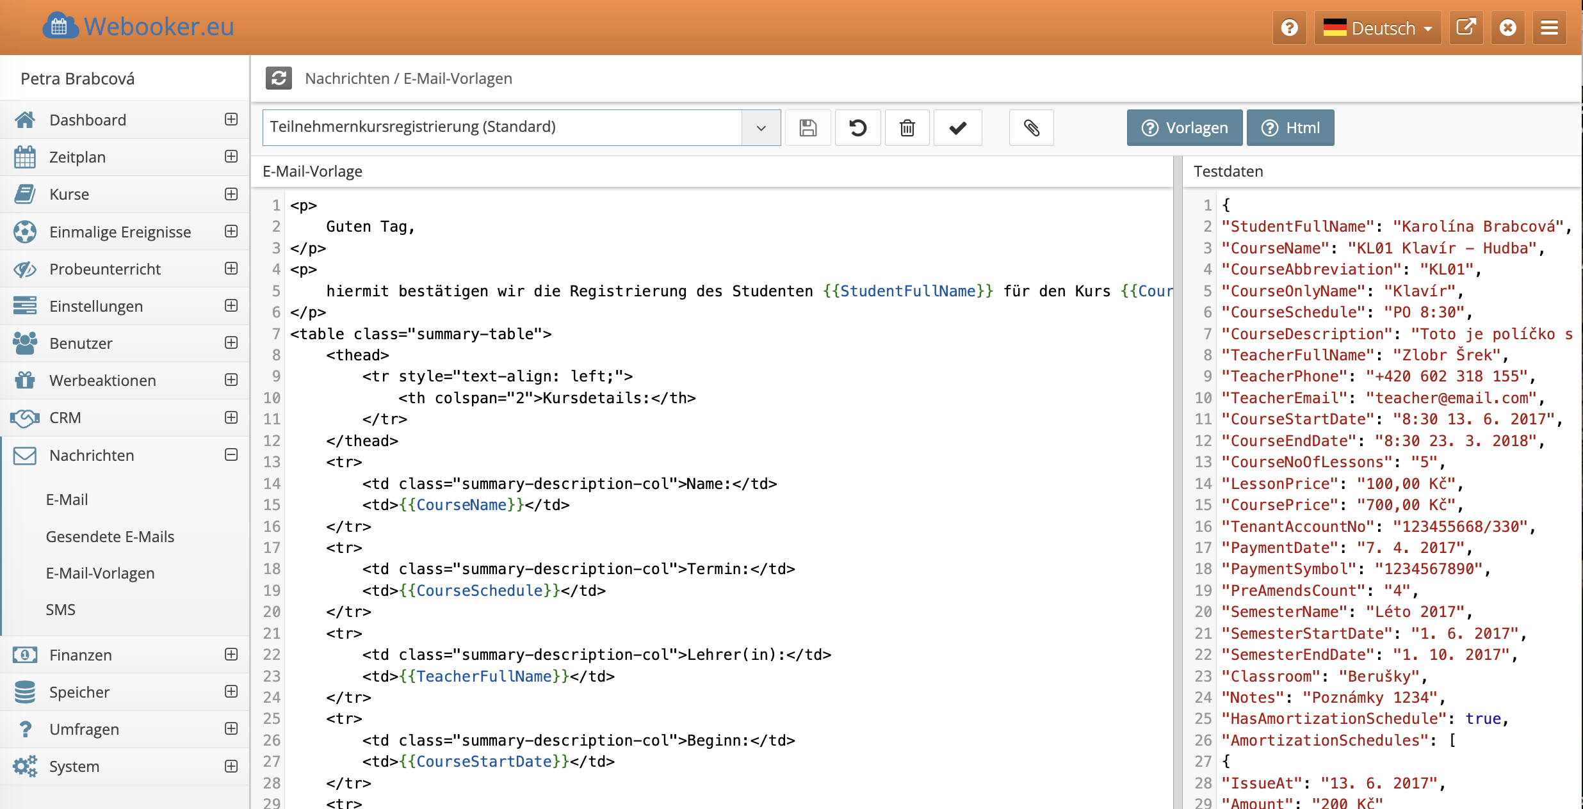The height and width of the screenshot is (809, 1583).
Task: Click the save template floppy disk icon
Action: 808,128
